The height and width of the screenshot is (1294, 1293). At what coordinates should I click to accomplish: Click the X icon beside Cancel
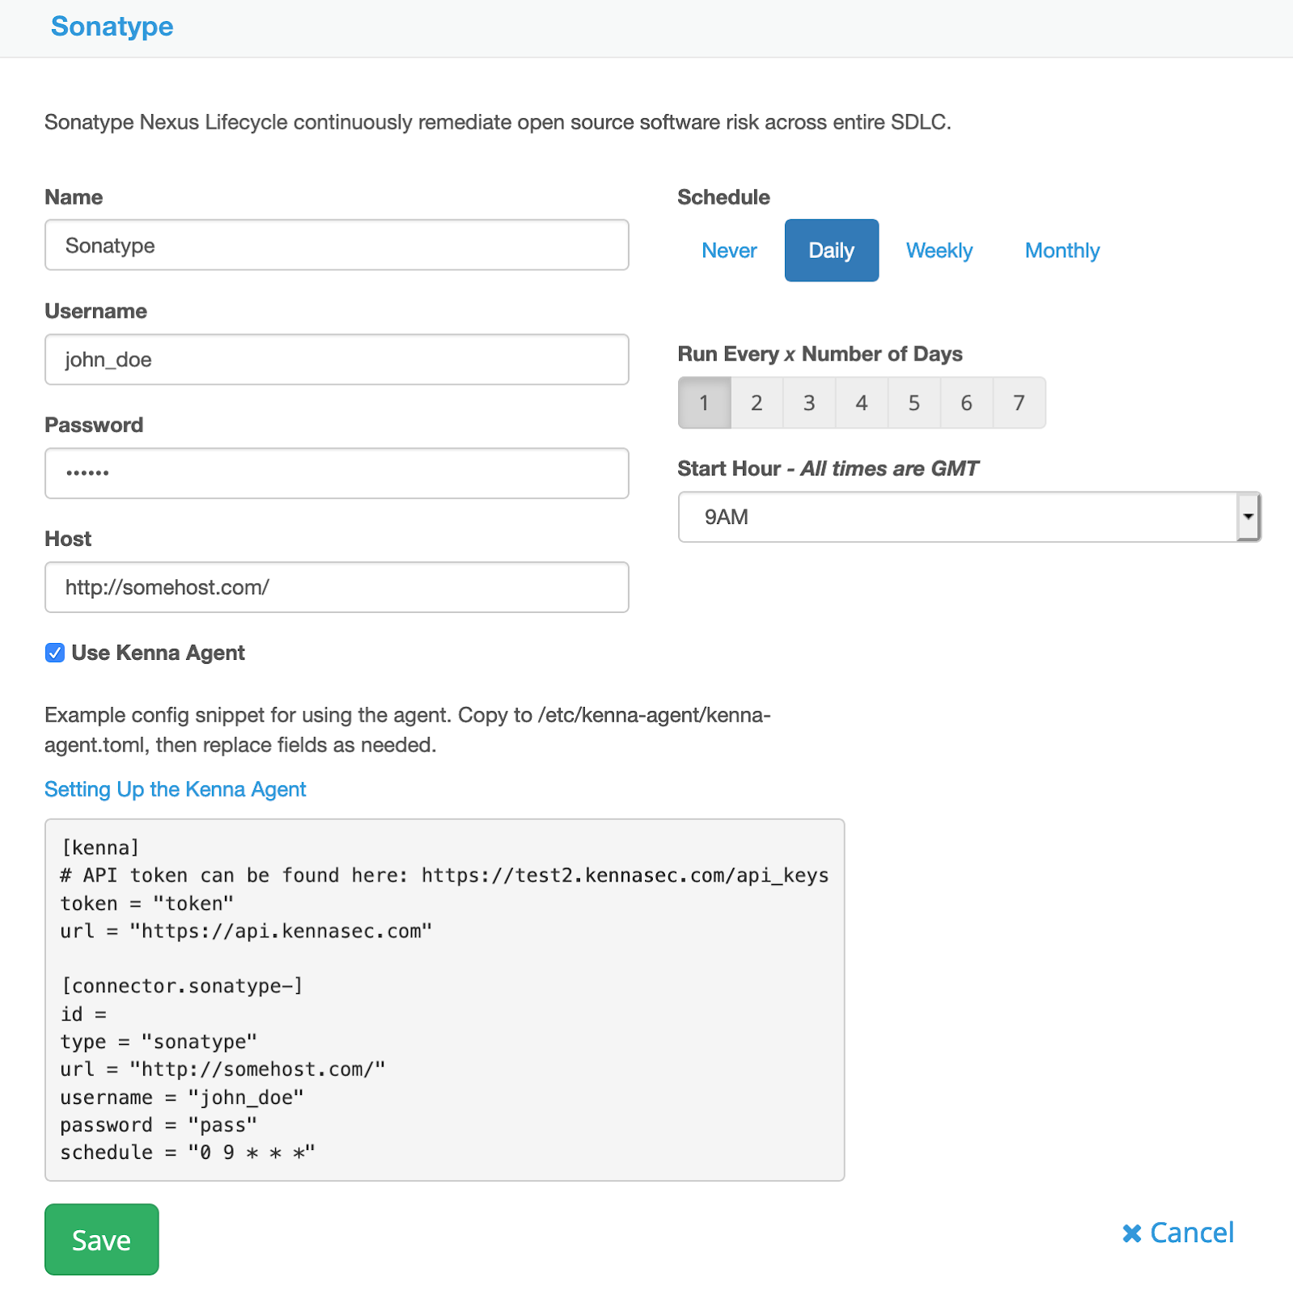tap(1132, 1233)
